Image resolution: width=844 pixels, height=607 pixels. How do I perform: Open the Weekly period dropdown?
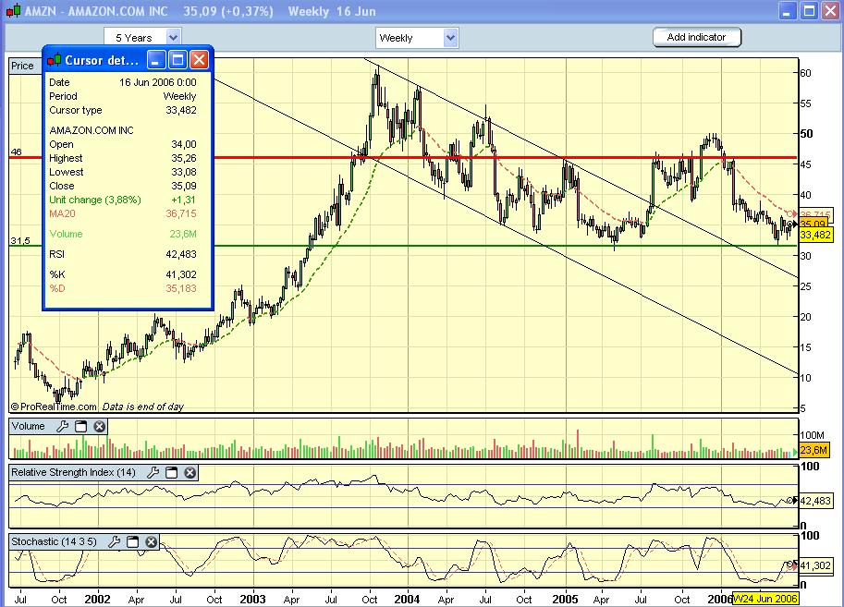tap(417, 38)
